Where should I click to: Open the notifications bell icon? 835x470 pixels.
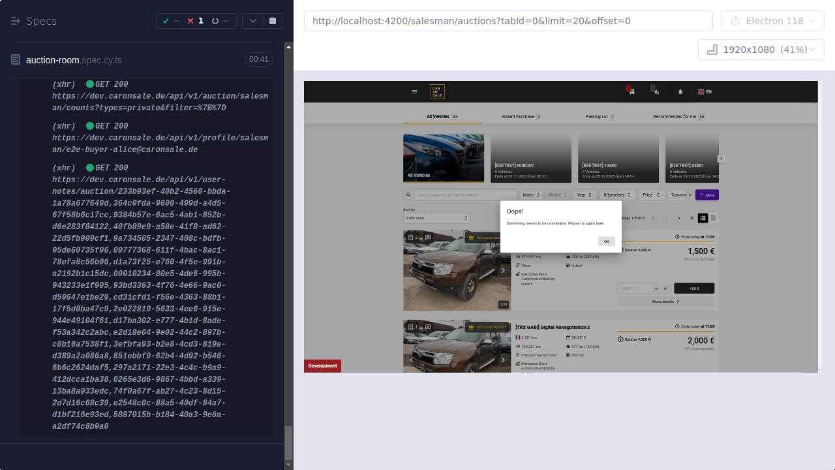pos(680,91)
